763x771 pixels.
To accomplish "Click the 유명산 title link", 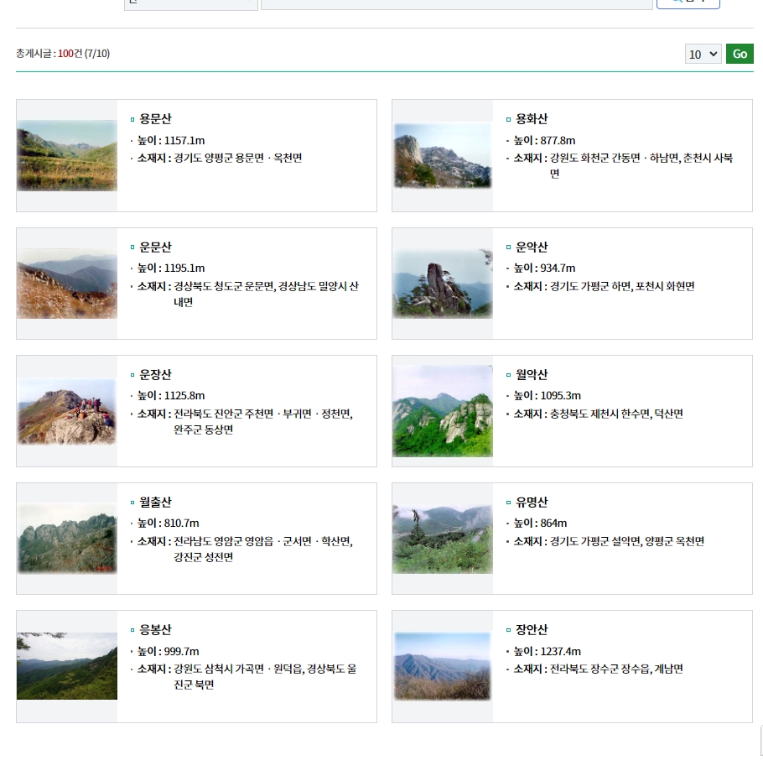I will coord(532,502).
